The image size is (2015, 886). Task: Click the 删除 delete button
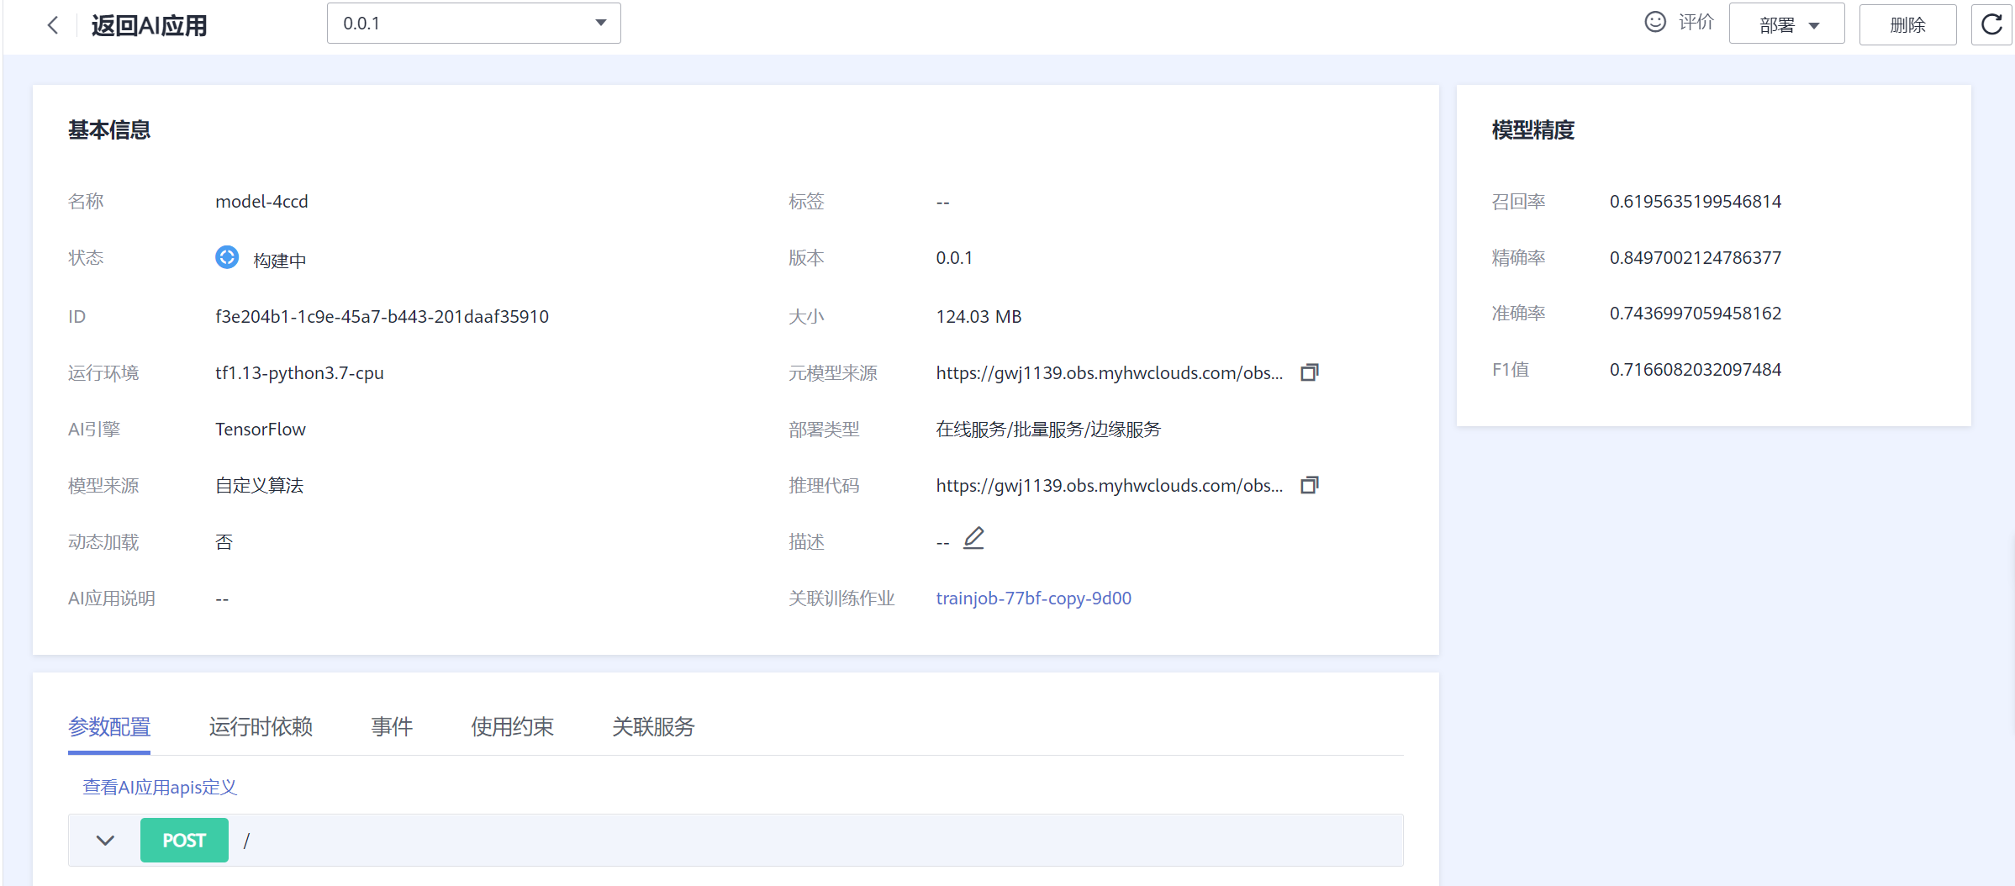[x=1907, y=24]
